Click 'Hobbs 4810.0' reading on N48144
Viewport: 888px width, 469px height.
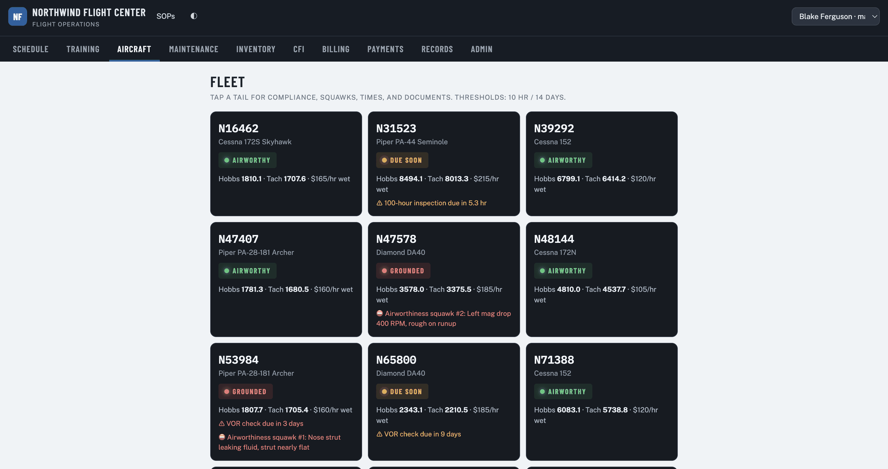click(x=557, y=289)
